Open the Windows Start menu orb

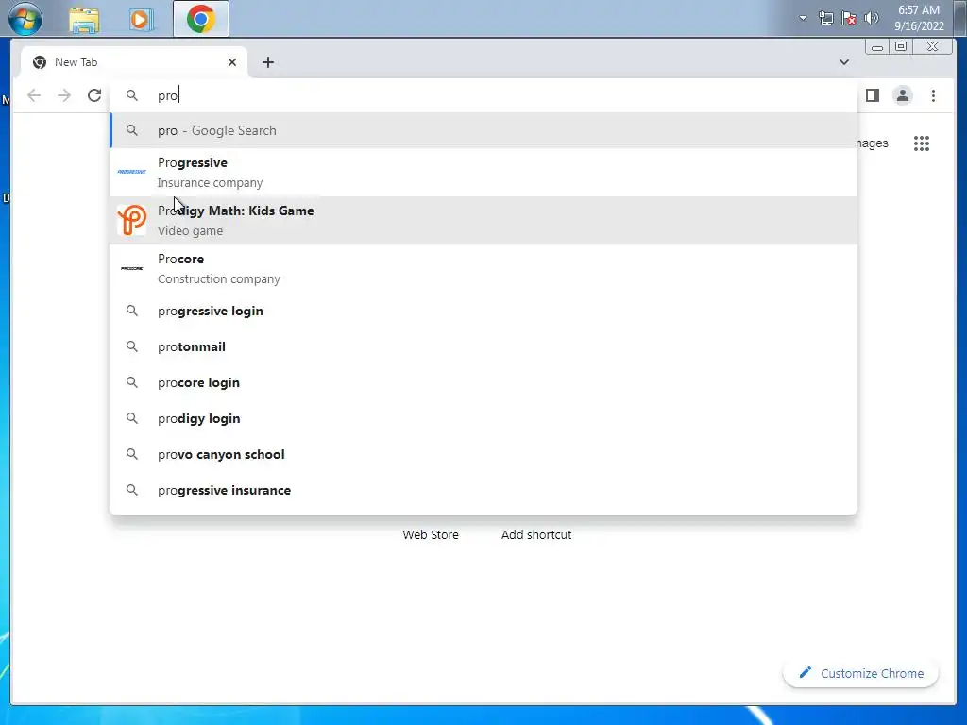[x=25, y=19]
